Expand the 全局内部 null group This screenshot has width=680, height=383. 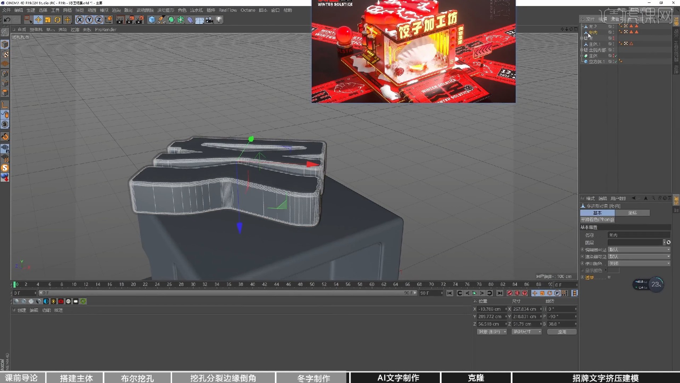(x=582, y=50)
